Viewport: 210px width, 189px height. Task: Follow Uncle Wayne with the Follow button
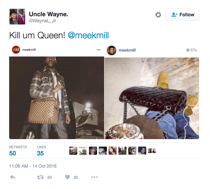(x=182, y=15)
